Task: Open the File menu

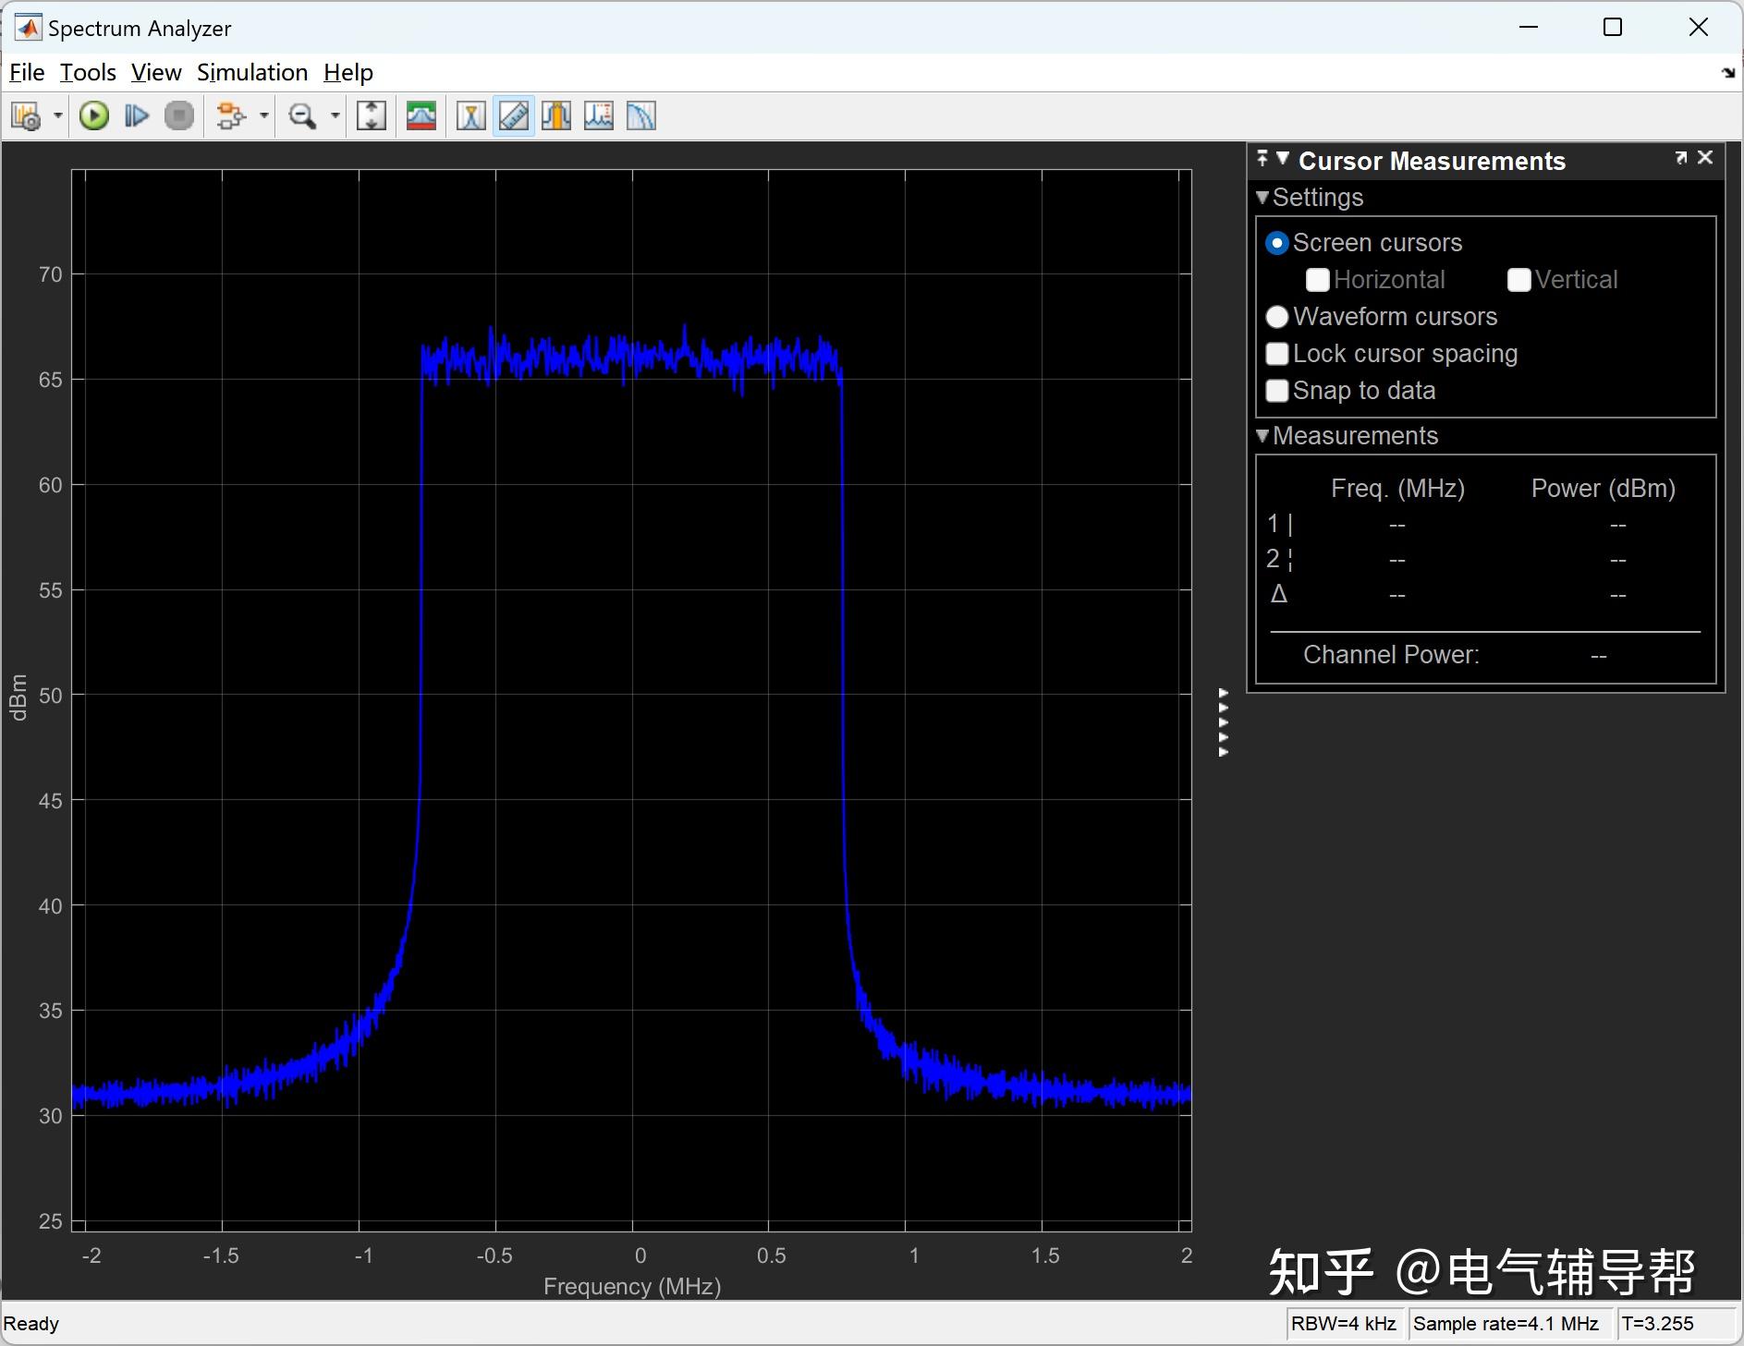Action: coord(27,72)
